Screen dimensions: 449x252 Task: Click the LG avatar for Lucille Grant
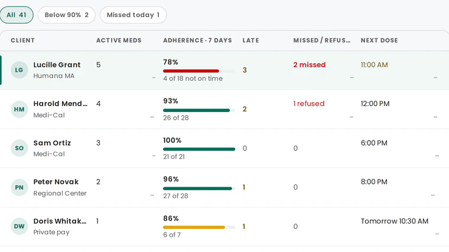(19, 70)
